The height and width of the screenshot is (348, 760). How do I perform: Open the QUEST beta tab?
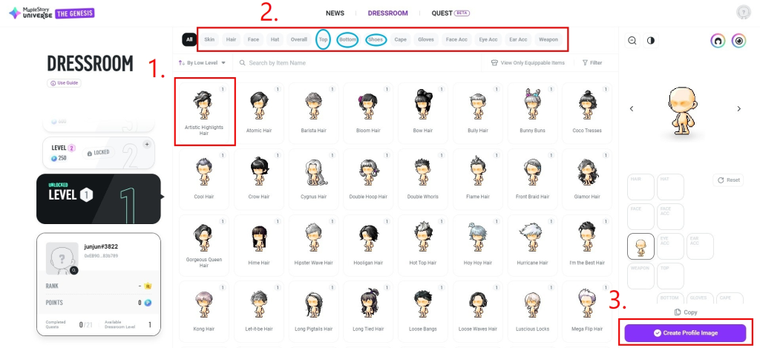click(451, 13)
